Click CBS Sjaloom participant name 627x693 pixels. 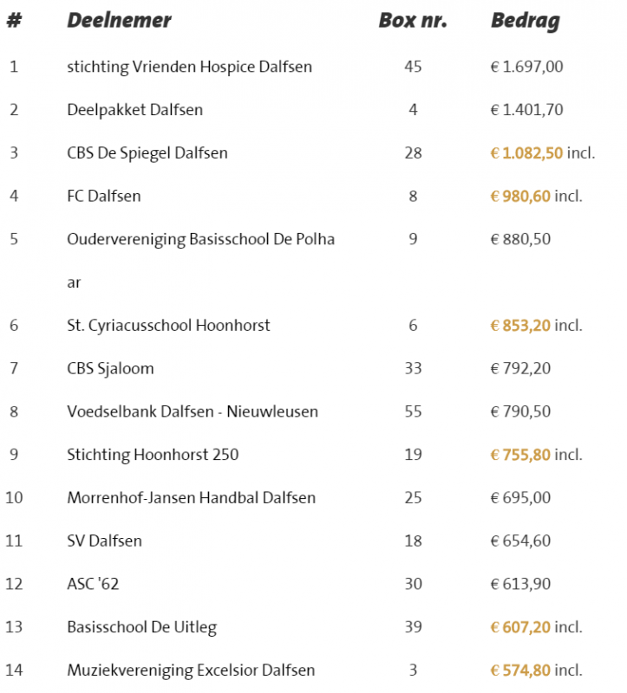point(110,369)
